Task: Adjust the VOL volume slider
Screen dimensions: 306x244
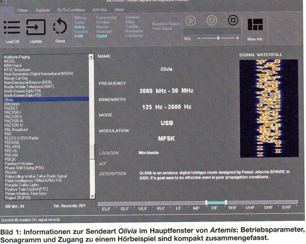Action: tap(218, 38)
